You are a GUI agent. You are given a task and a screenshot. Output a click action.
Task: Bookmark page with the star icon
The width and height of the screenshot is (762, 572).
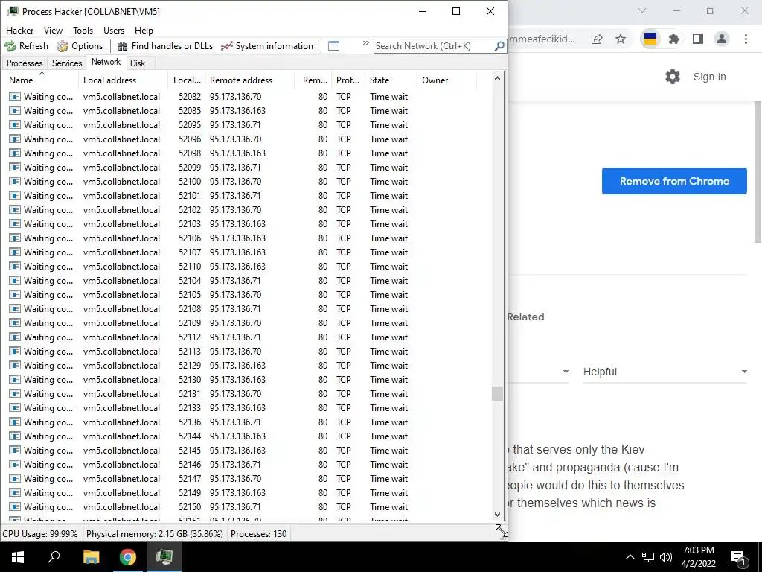[x=621, y=39]
